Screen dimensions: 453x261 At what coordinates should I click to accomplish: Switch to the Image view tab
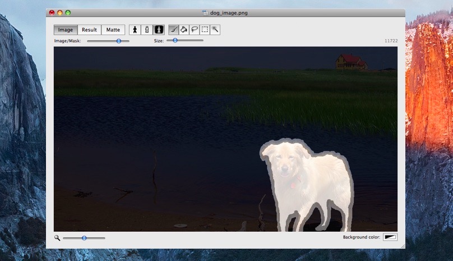pos(66,30)
